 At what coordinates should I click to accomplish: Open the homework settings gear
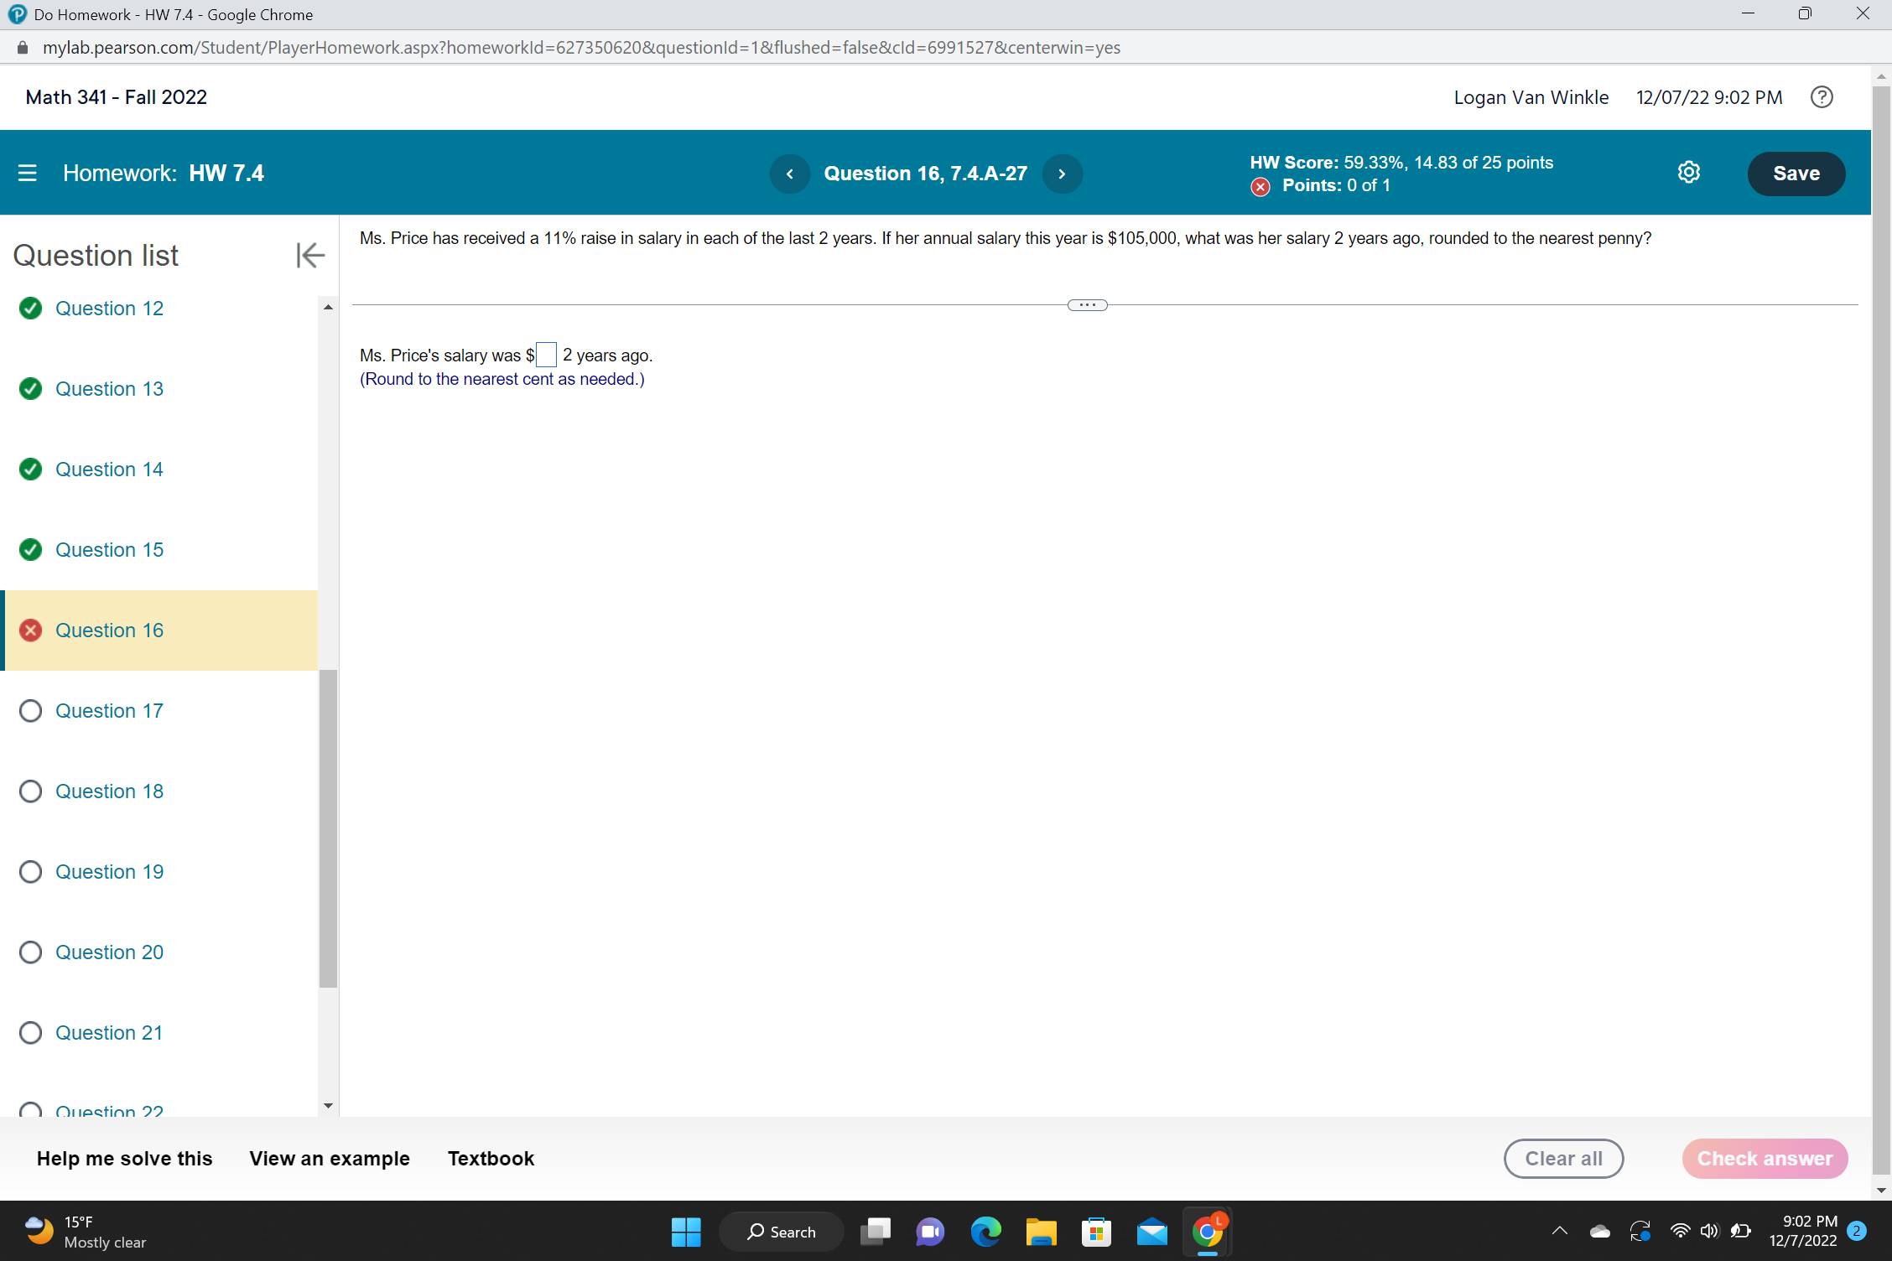[x=1689, y=172]
